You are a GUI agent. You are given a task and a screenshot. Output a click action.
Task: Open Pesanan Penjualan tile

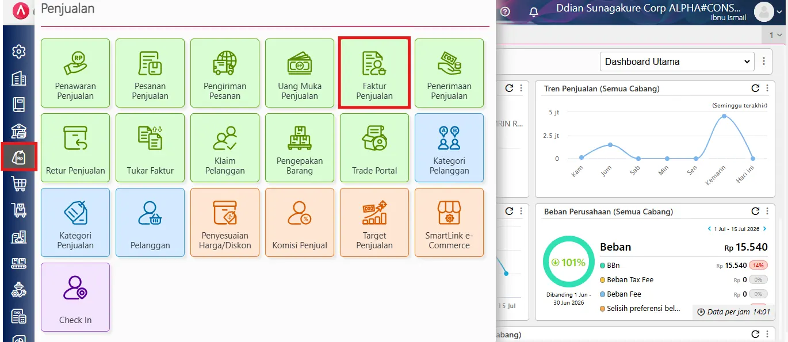pos(150,73)
